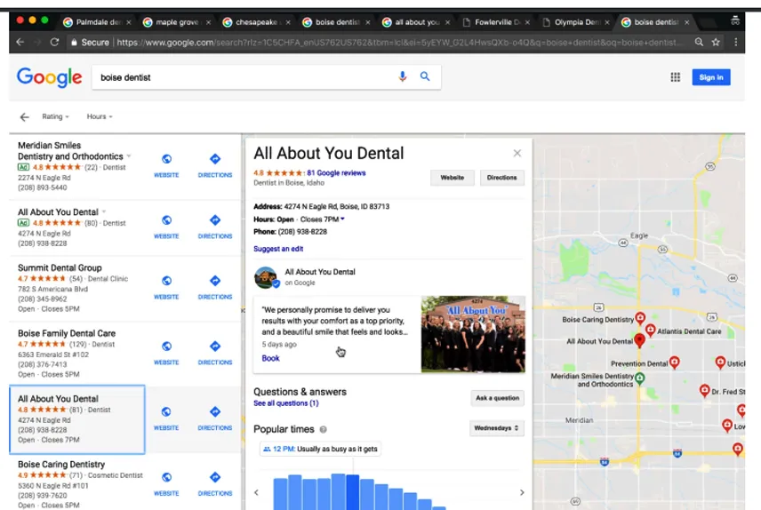The width and height of the screenshot is (761, 510).
Task: Open Website for Boise Caring Dentistry
Action: [x=166, y=484]
